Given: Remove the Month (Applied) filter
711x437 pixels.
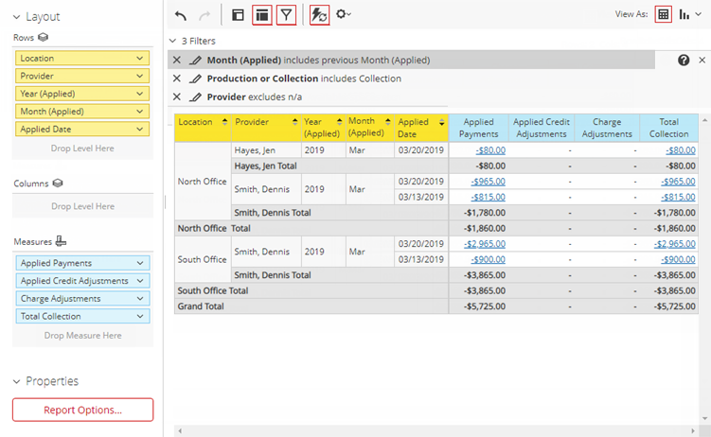Looking at the screenshot, I should click(177, 60).
